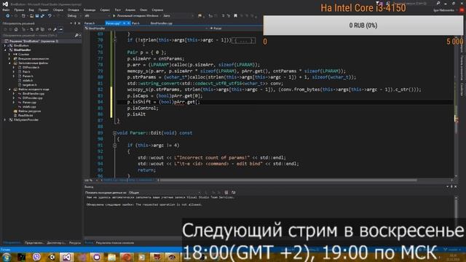
Task: Toggle word wrap in output panel
Action: [233, 192]
